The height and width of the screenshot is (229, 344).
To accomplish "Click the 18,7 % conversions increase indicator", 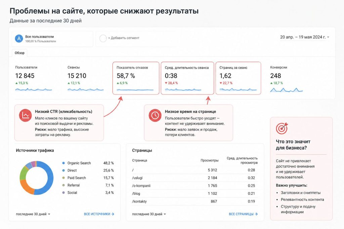I will point(276,83).
